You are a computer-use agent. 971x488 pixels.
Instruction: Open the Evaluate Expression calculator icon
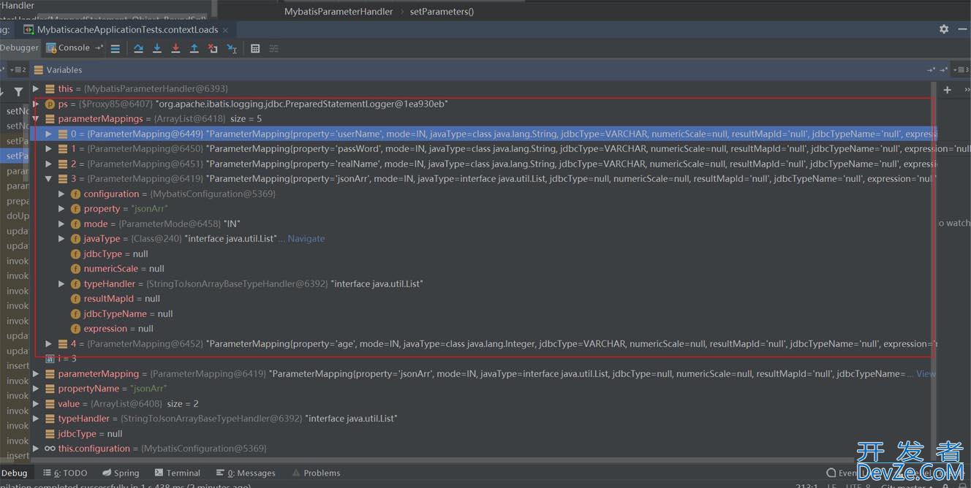coord(255,48)
